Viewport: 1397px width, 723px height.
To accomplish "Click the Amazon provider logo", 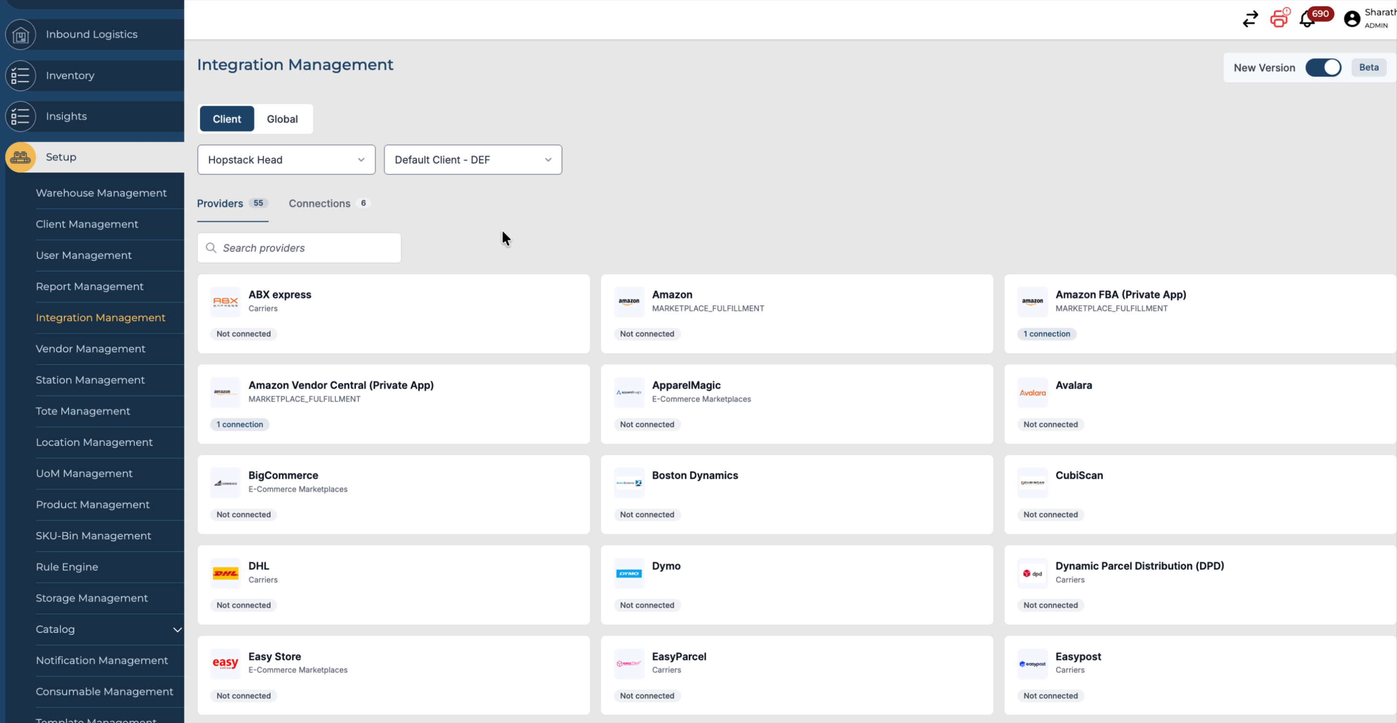I will pos(628,302).
